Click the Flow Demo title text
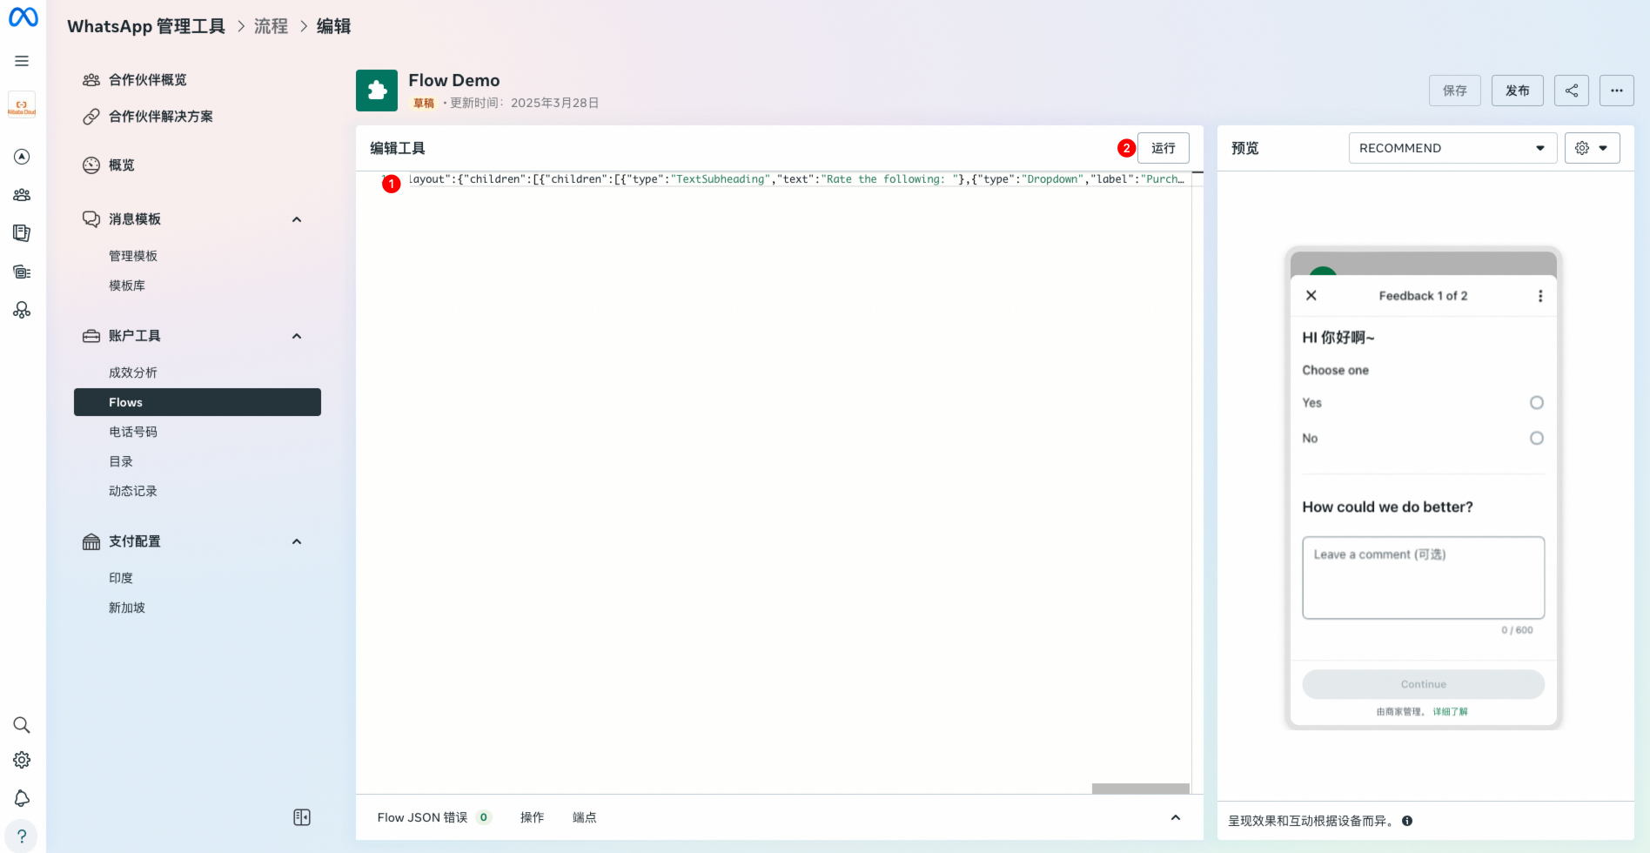The height and width of the screenshot is (853, 1650). click(x=454, y=80)
